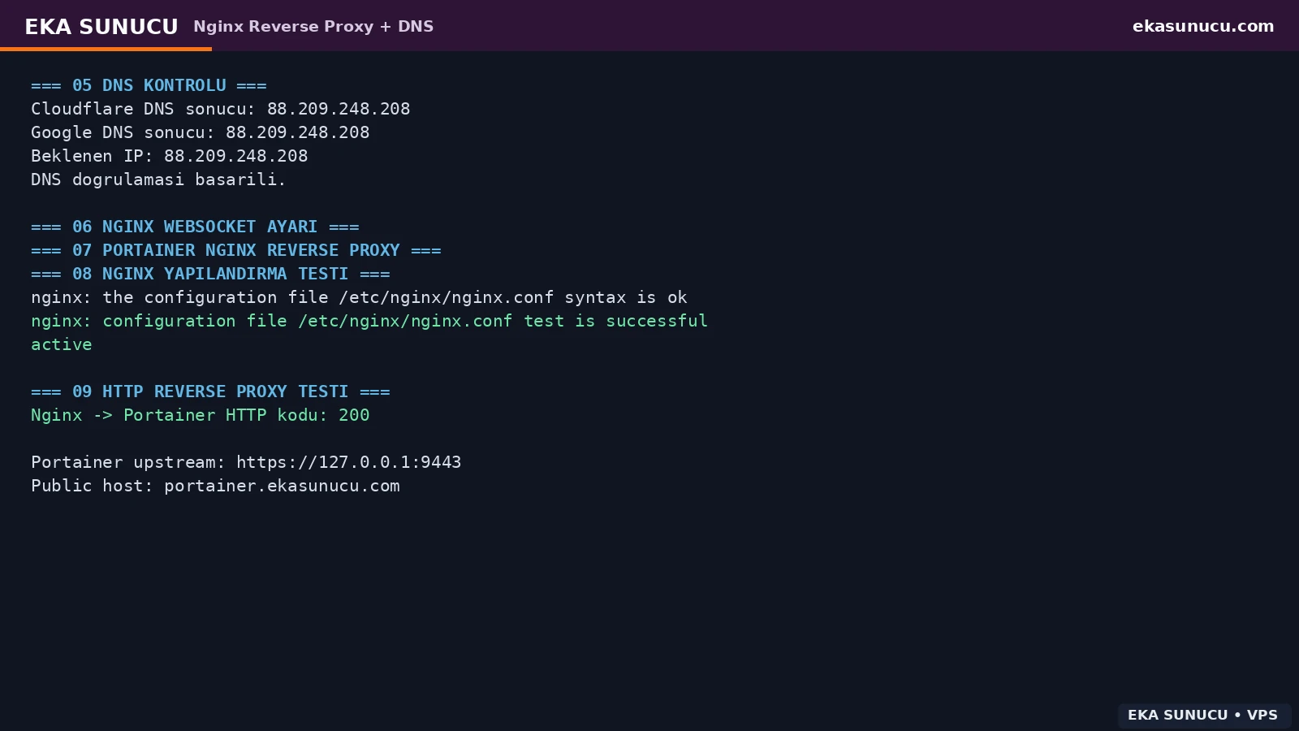1299x731 pixels.
Task: Select the 09 HTTP REVERSE PROXY TESTI heading
Action: (210, 391)
